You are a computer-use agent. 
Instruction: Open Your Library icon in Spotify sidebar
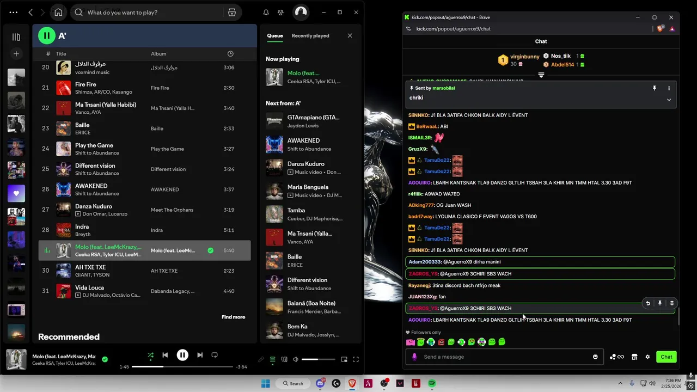(x=16, y=37)
